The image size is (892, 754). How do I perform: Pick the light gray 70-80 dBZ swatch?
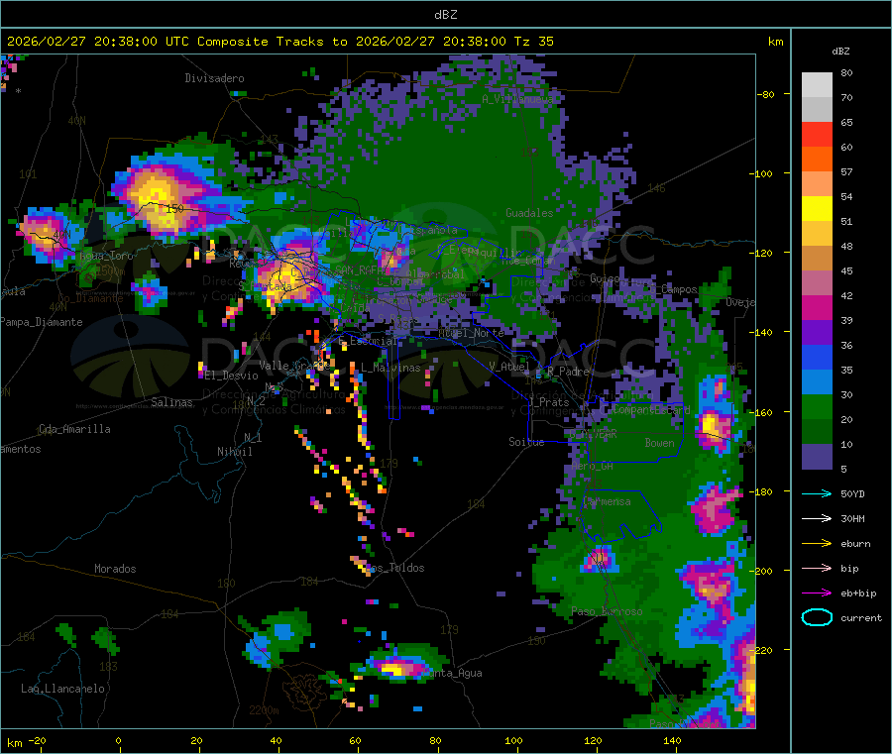[817, 85]
